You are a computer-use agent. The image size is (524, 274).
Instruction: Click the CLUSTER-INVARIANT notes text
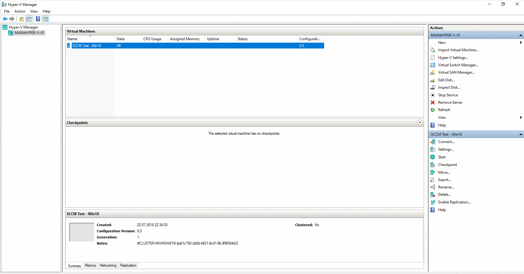(187, 243)
